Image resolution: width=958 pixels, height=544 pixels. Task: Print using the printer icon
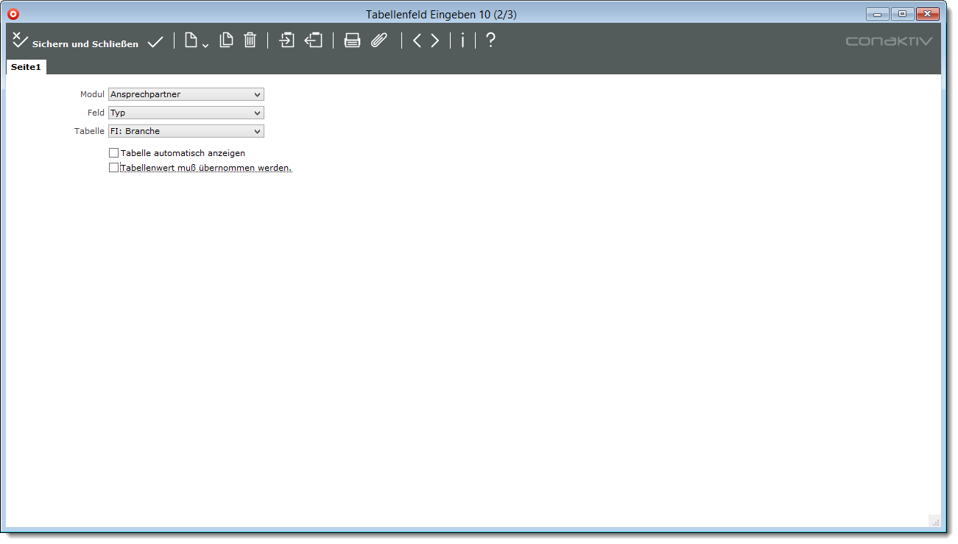[353, 41]
